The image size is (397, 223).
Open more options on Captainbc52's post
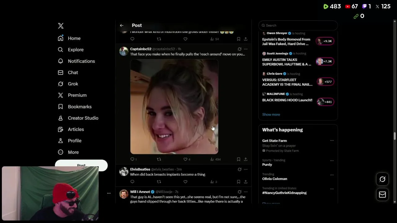(x=246, y=49)
